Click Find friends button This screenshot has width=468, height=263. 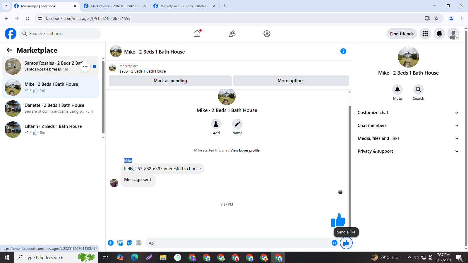tap(402, 34)
